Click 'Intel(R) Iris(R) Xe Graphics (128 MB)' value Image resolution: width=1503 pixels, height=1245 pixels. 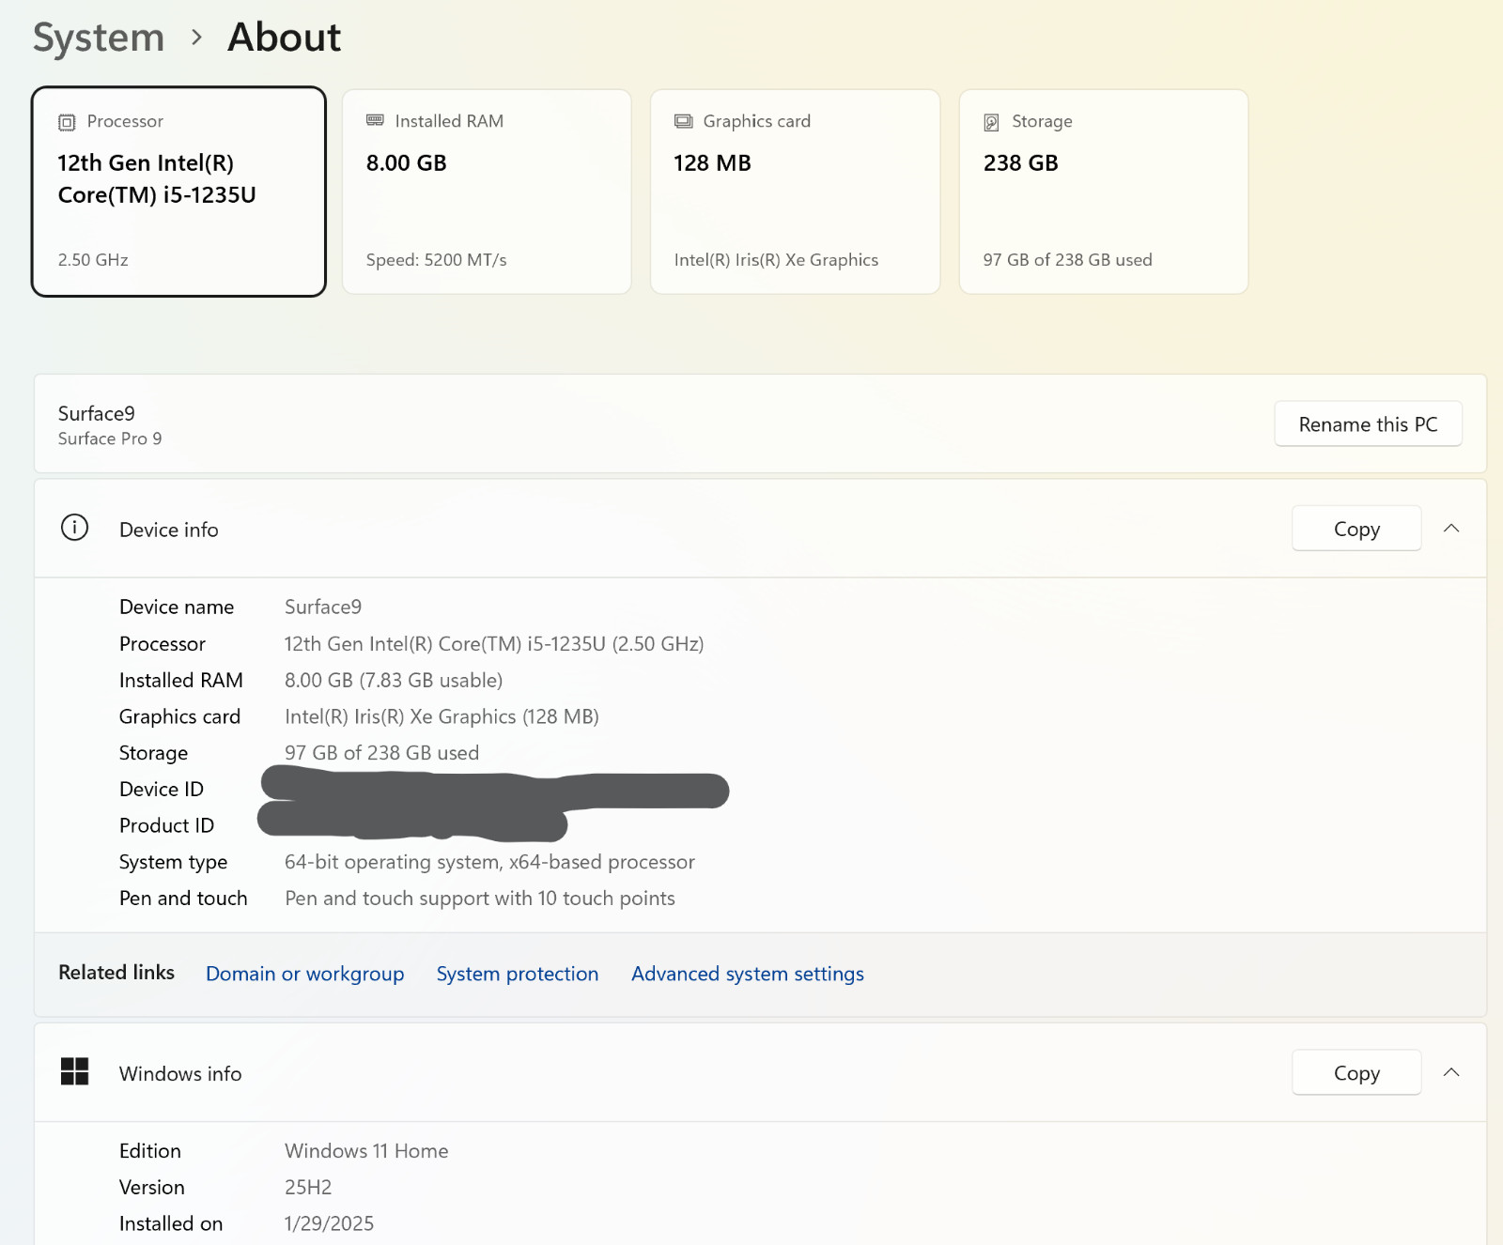pyautogui.click(x=442, y=716)
